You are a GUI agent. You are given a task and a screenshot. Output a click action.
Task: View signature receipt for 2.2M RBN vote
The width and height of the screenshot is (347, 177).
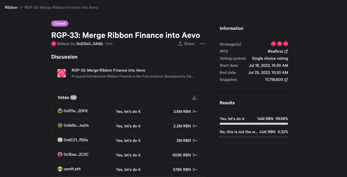pyautogui.click(x=195, y=126)
